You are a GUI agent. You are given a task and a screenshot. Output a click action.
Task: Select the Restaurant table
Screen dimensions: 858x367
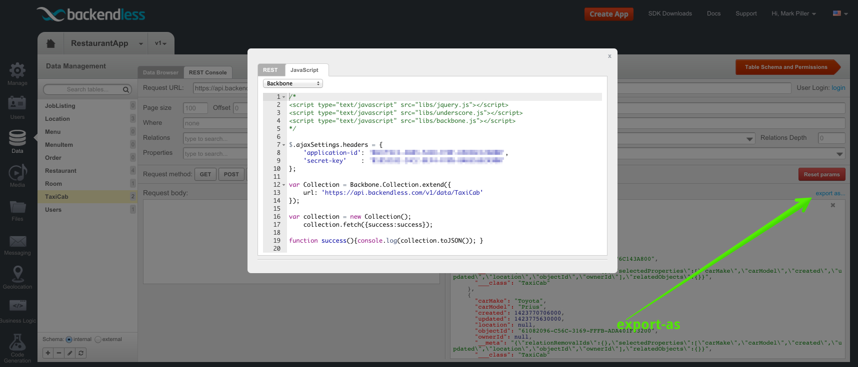click(x=87, y=171)
